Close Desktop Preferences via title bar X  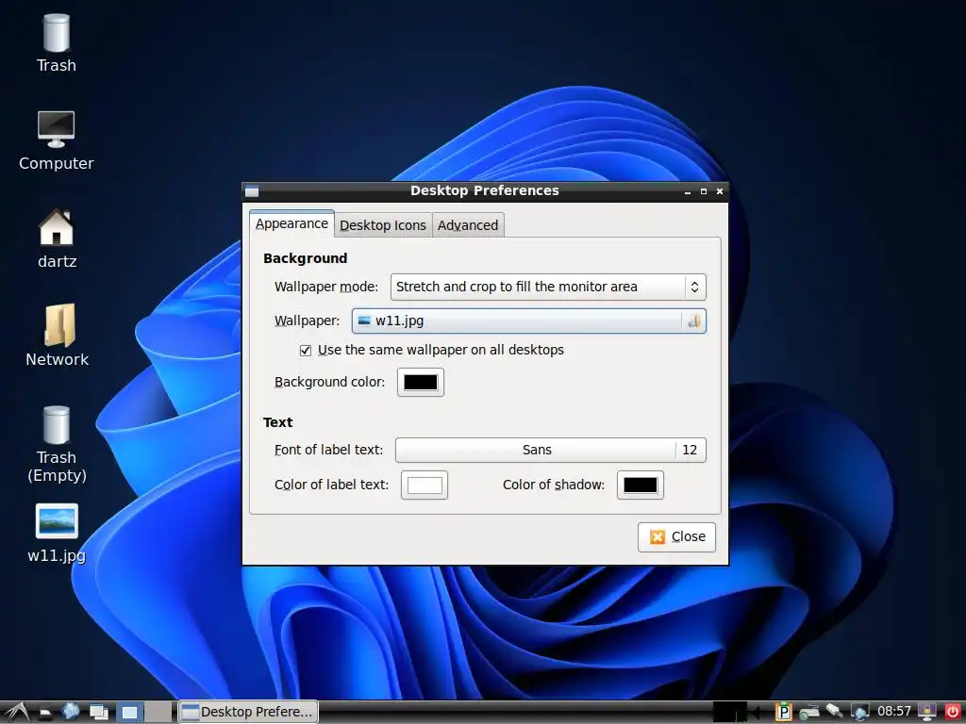click(x=720, y=191)
